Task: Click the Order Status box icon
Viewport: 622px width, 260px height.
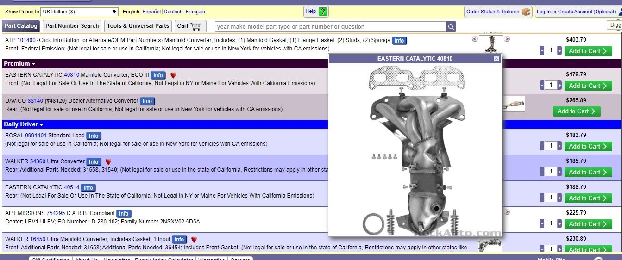Action: point(526,12)
